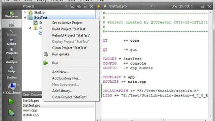Click the editor vertical scrollbar down arrow

click(x=210, y=116)
